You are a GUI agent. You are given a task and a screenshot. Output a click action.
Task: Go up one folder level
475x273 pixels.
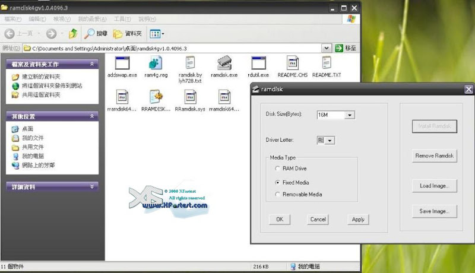(73, 34)
